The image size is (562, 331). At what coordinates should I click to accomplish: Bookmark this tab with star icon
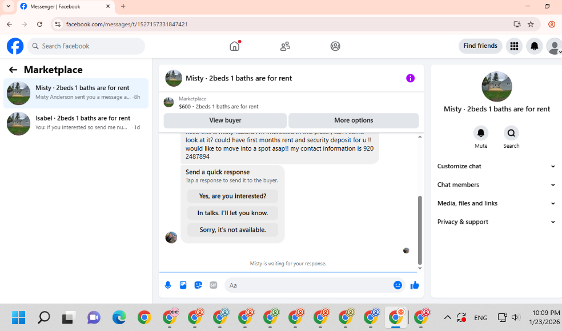(531, 25)
